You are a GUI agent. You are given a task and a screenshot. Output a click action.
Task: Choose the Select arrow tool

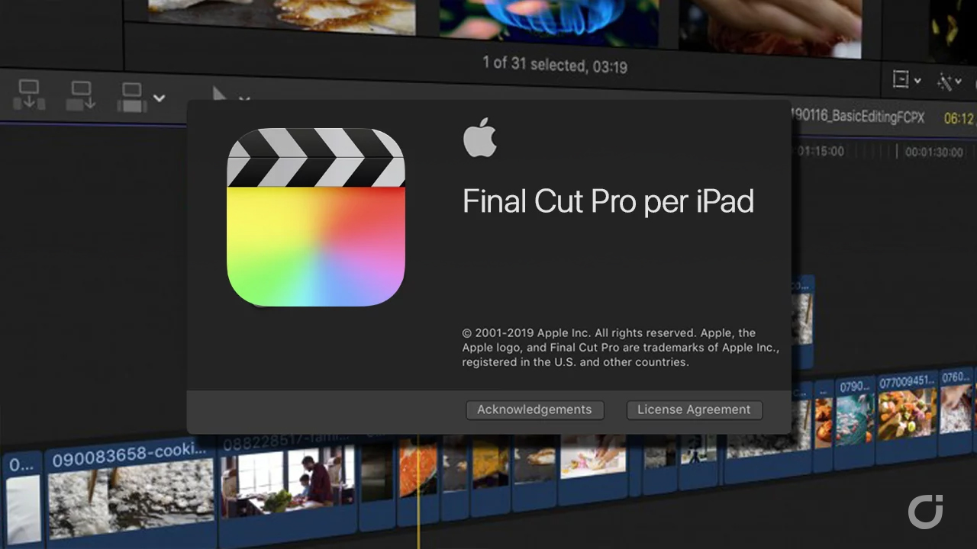[x=219, y=94]
